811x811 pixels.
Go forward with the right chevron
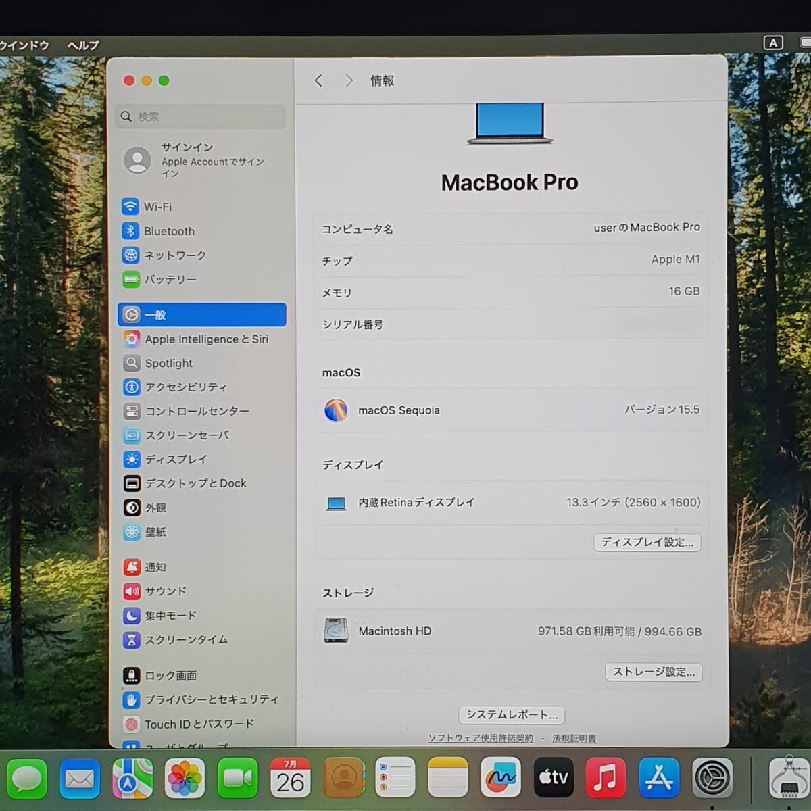349,80
